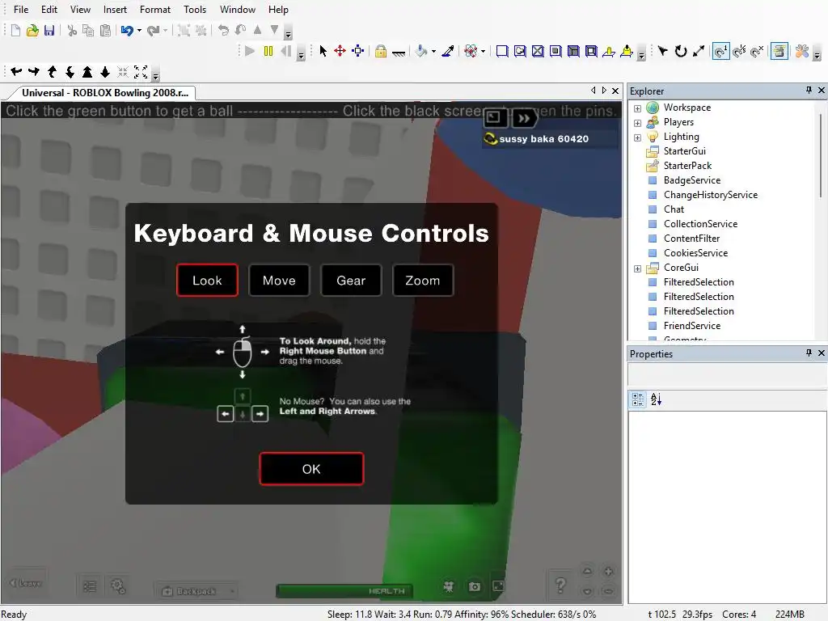Open the camera arrows toolbar options dropdown
The width and height of the screenshot is (828, 621).
pyautogui.click(x=156, y=74)
